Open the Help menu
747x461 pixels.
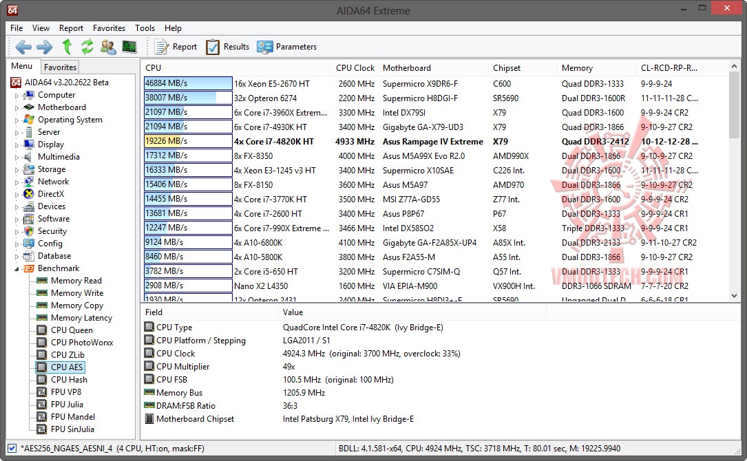(x=173, y=28)
